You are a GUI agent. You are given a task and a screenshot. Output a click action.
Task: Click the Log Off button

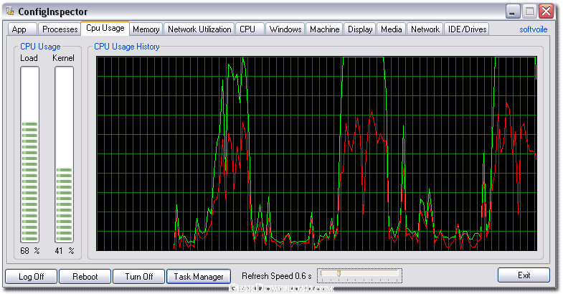click(x=32, y=276)
